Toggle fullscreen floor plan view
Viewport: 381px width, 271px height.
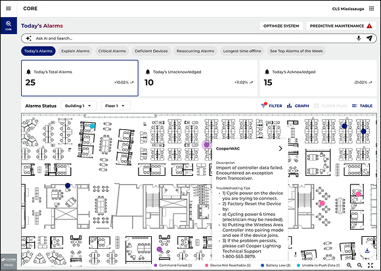point(370,265)
